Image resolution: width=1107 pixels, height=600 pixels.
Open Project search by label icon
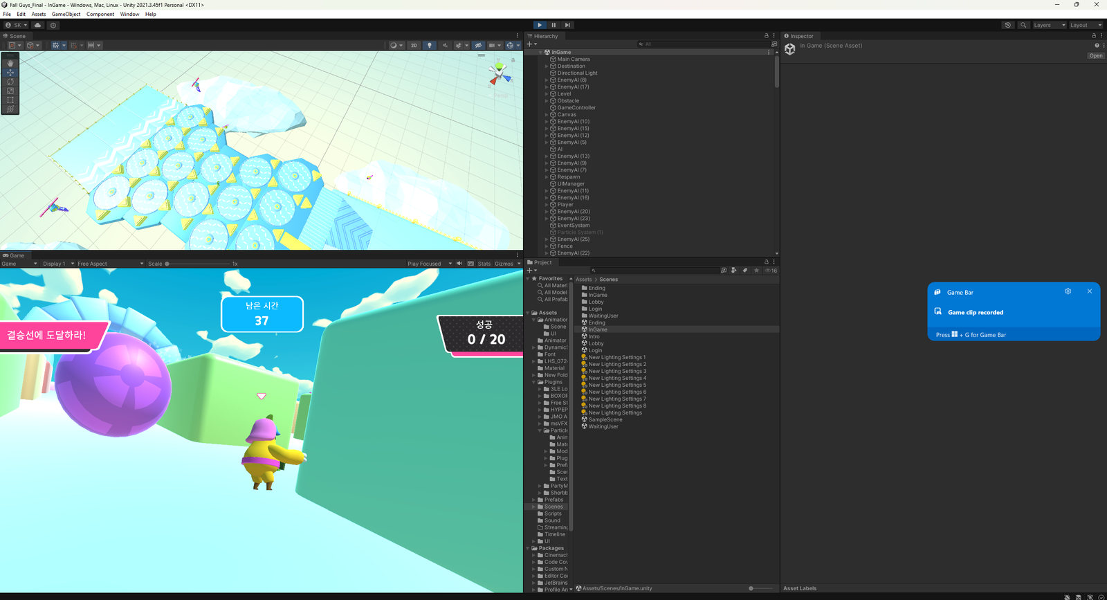pyautogui.click(x=745, y=271)
